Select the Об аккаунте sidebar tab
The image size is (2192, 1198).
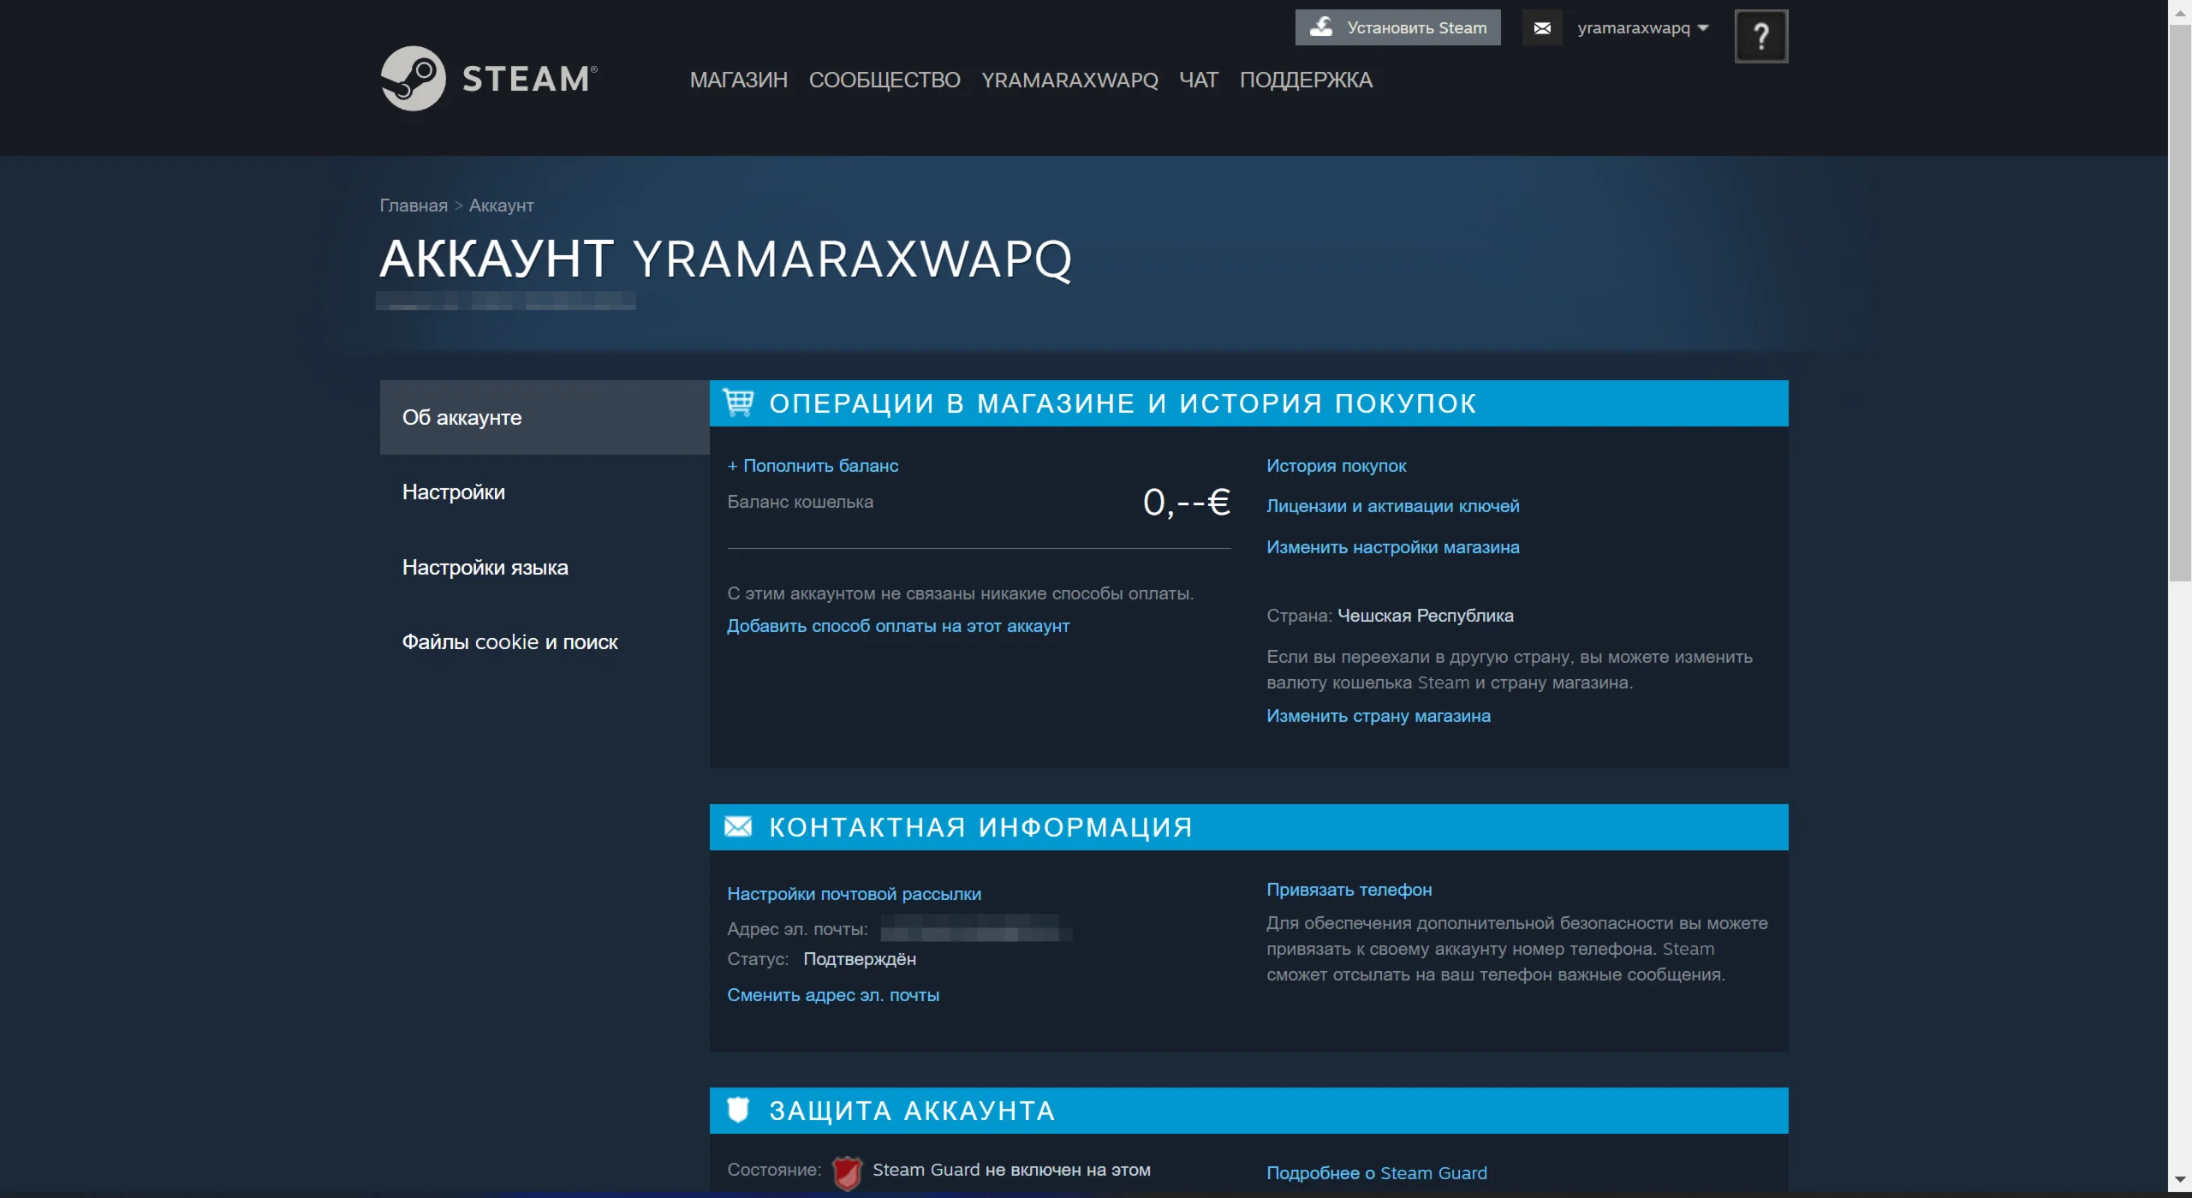point(545,417)
